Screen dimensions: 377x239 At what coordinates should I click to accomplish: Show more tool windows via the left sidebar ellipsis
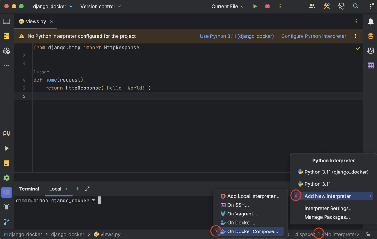pos(7,65)
